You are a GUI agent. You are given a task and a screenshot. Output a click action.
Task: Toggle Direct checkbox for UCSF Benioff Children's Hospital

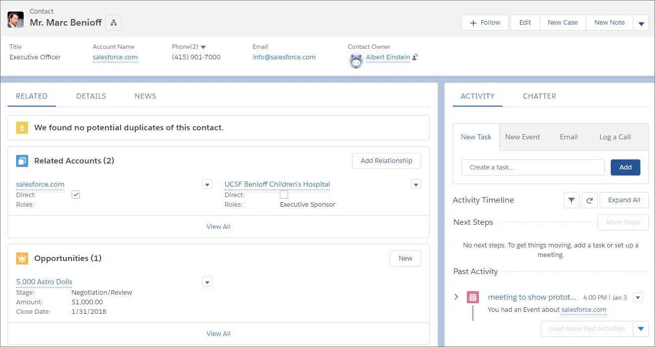point(284,195)
